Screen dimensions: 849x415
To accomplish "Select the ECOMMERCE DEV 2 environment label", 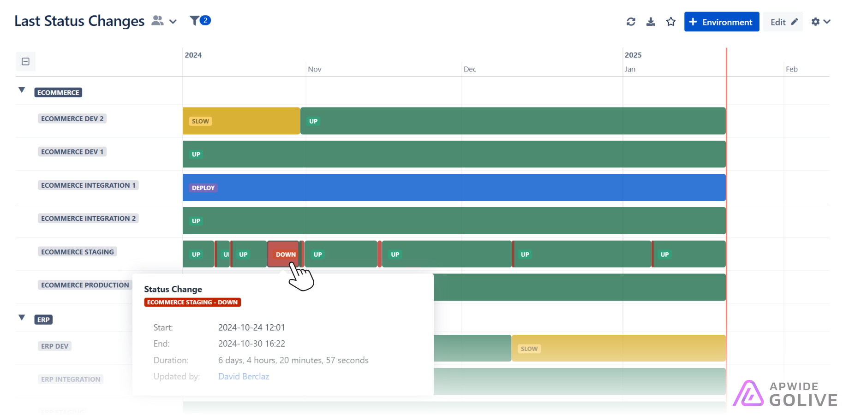I will point(72,119).
